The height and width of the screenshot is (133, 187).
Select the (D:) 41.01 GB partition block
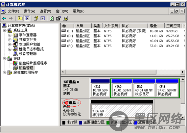122,88
